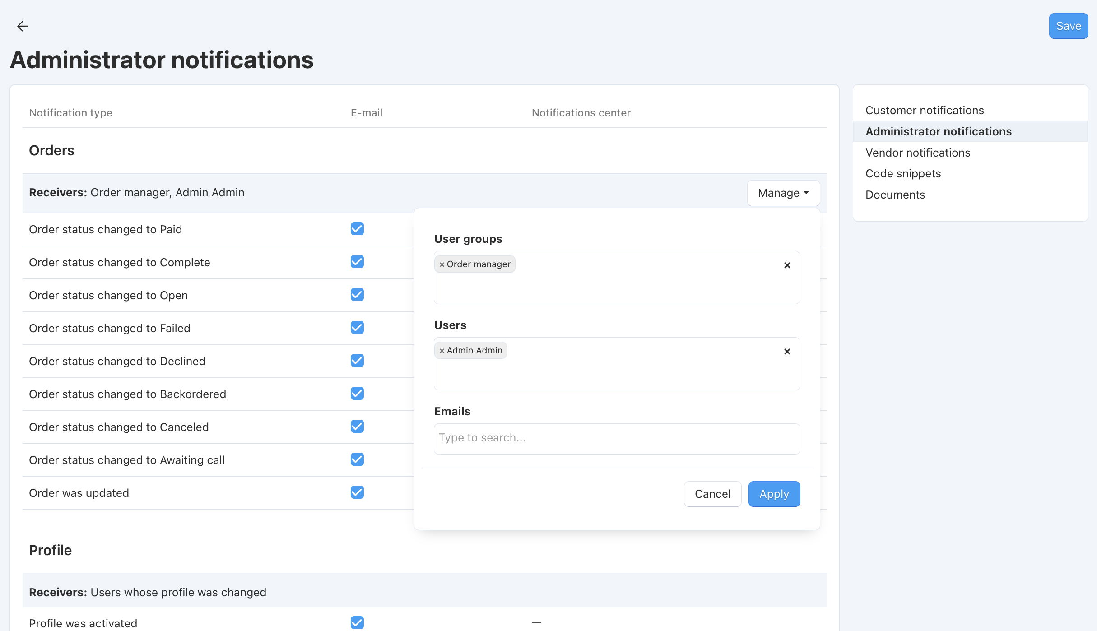The width and height of the screenshot is (1097, 631).
Task: Uncheck e-mail for Order status changed to Backordered
Action: point(357,394)
